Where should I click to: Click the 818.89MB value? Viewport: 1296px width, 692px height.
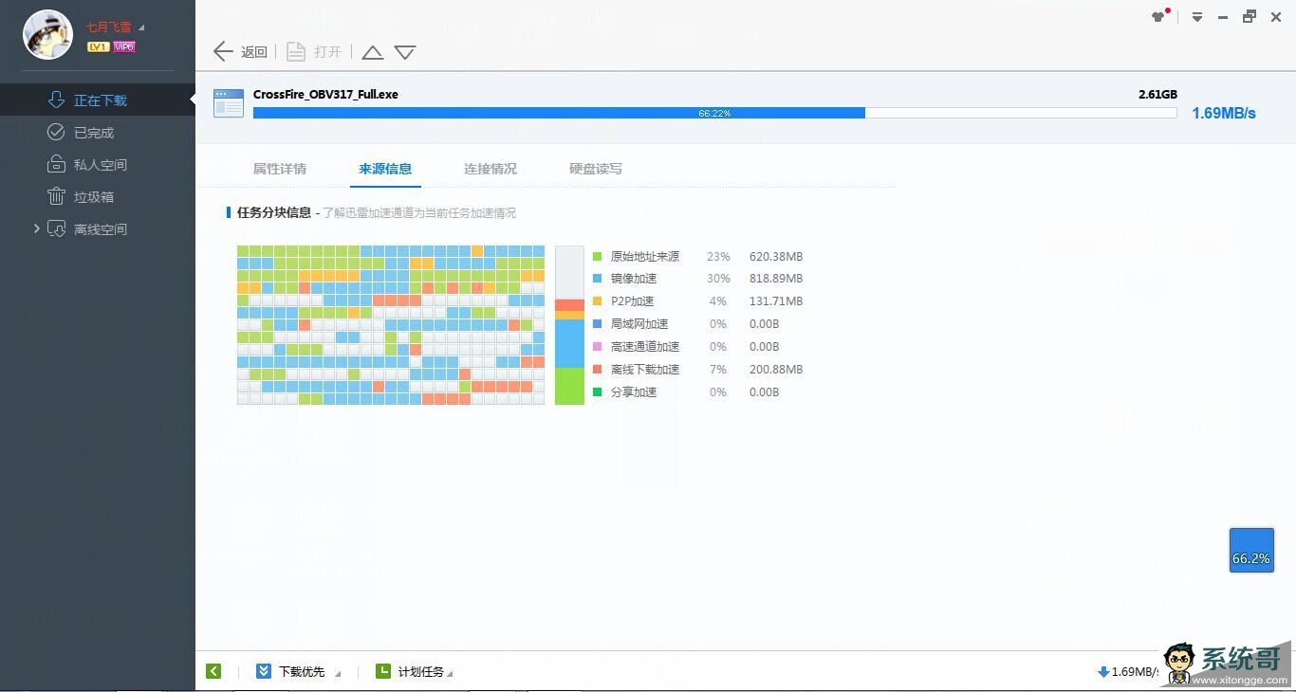click(776, 279)
